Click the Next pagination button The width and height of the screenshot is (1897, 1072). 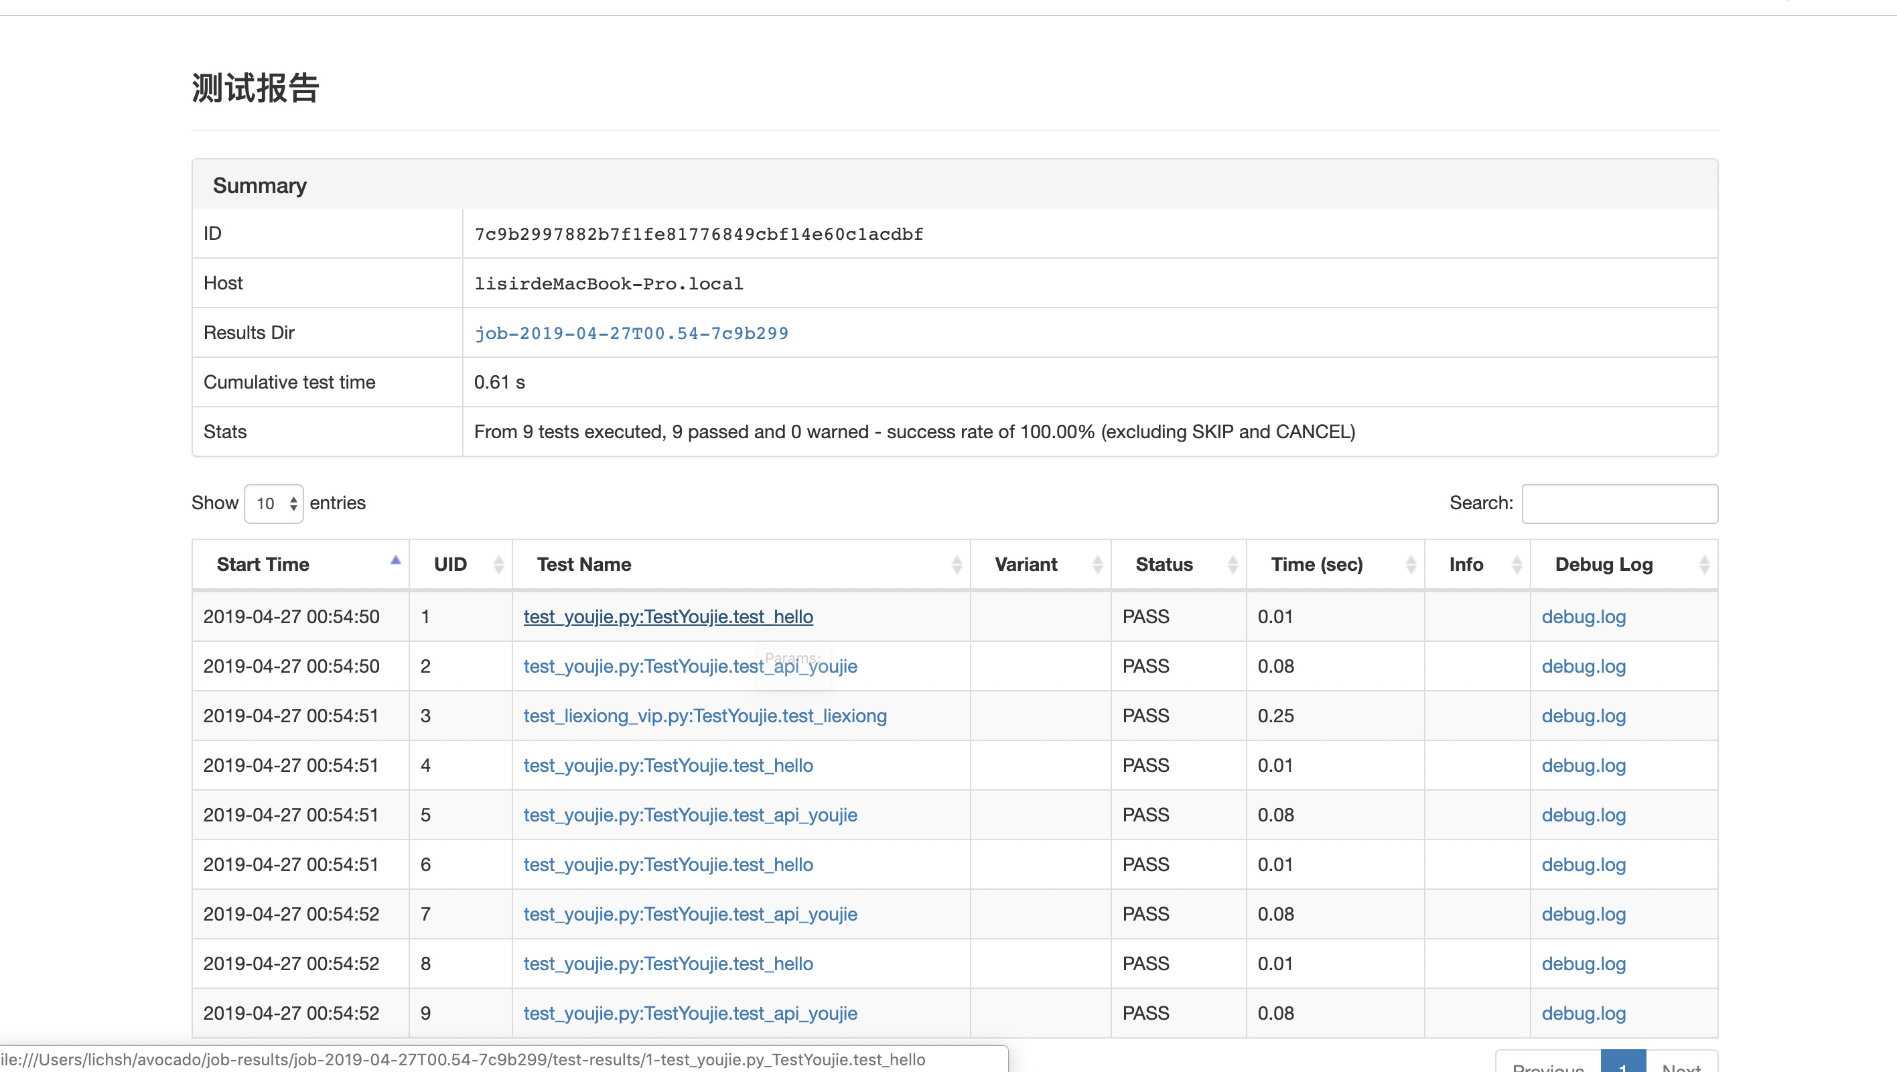point(1681,1064)
